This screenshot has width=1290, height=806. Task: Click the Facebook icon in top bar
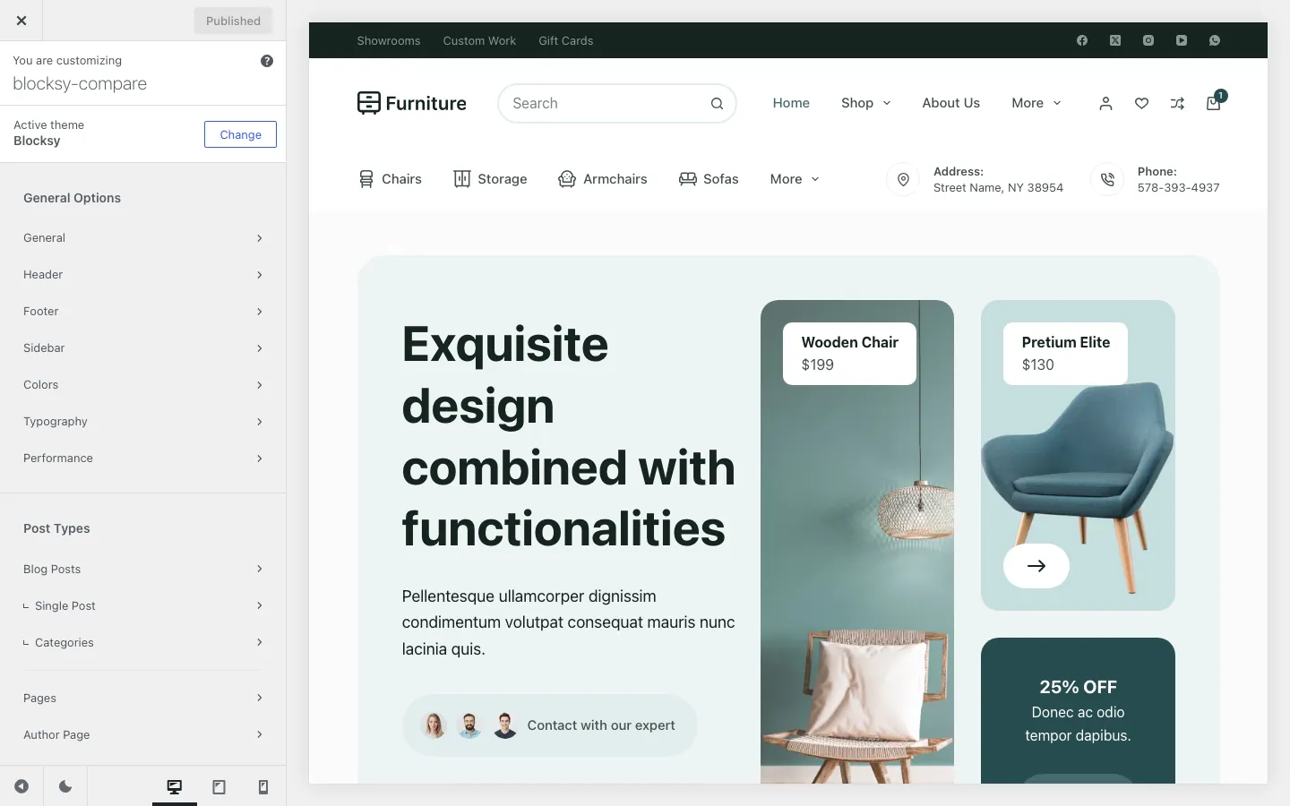click(1082, 40)
